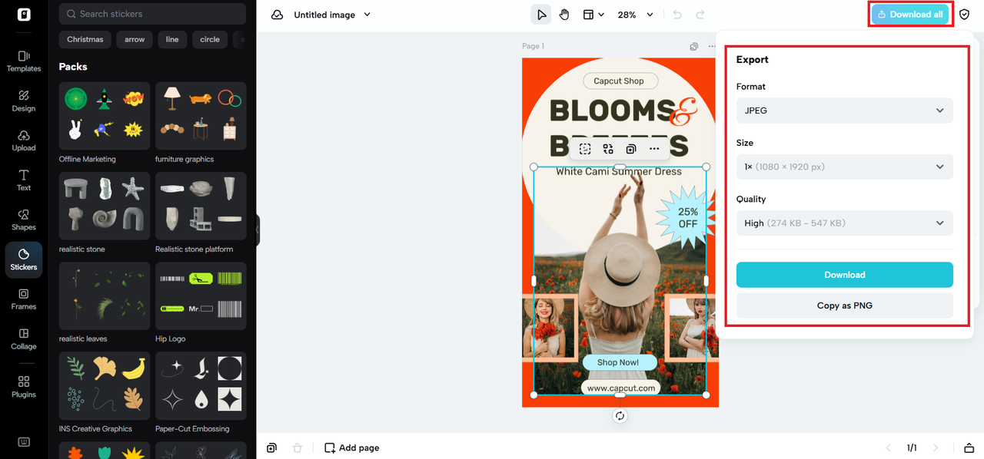Screen dimensions: 984x459
Task: Click the replace image icon in floating toolbar
Action: (608, 149)
